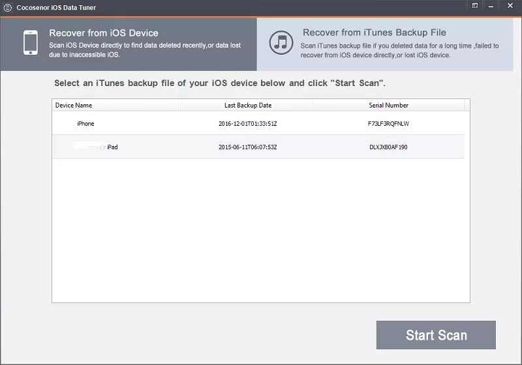Click serial number DLXJXB0AF190
This screenshot has height=365, width=522.
coord(388,147)
